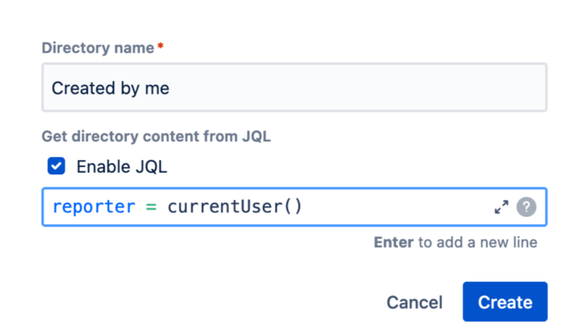Image resolution: width=588 pixels, height=334 pixels.
Task: Click the "Enable JQL" checkbox label text
Action: [121, 166]
